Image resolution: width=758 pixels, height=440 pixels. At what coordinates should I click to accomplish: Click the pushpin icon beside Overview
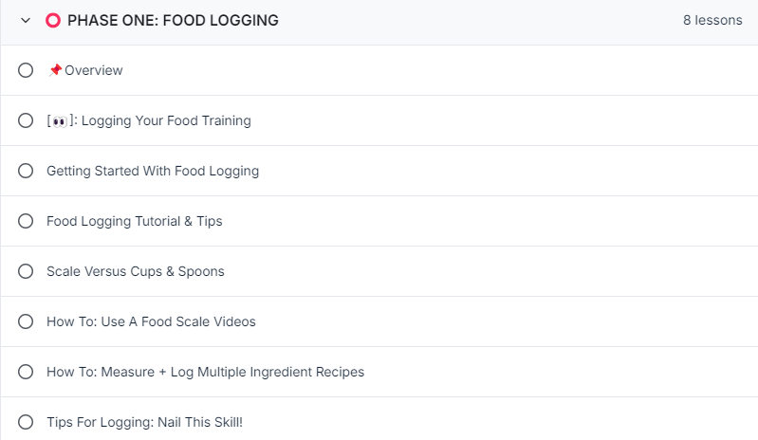(x=55, y=70)
